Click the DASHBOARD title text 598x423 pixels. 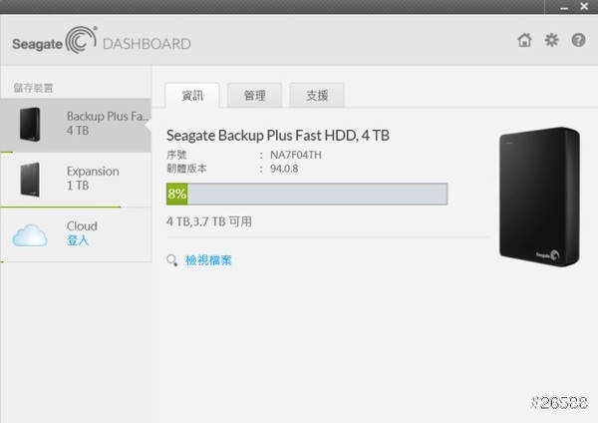click(x=147, y=44)
